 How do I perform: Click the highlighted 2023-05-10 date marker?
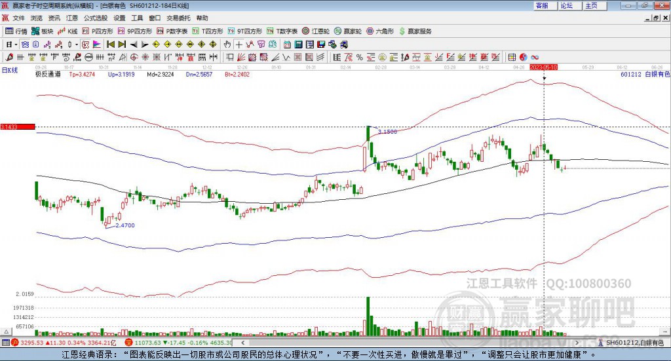[543, 67]
